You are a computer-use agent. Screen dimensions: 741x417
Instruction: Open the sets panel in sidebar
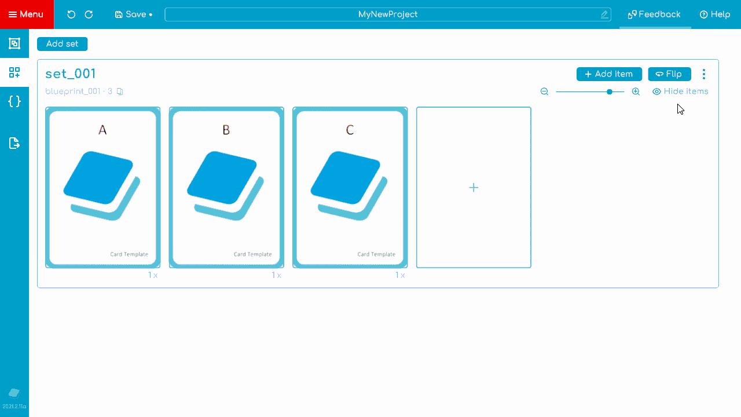tap(14, 72)
